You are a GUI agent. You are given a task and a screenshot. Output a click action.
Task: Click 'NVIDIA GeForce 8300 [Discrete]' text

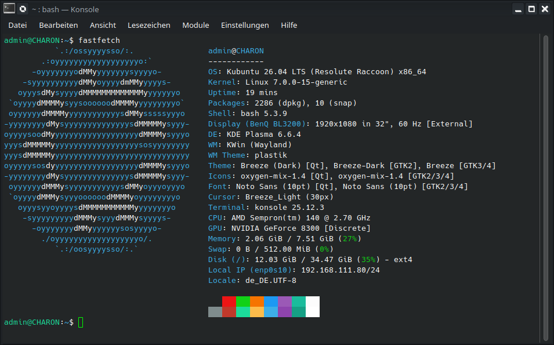(300, 228)
